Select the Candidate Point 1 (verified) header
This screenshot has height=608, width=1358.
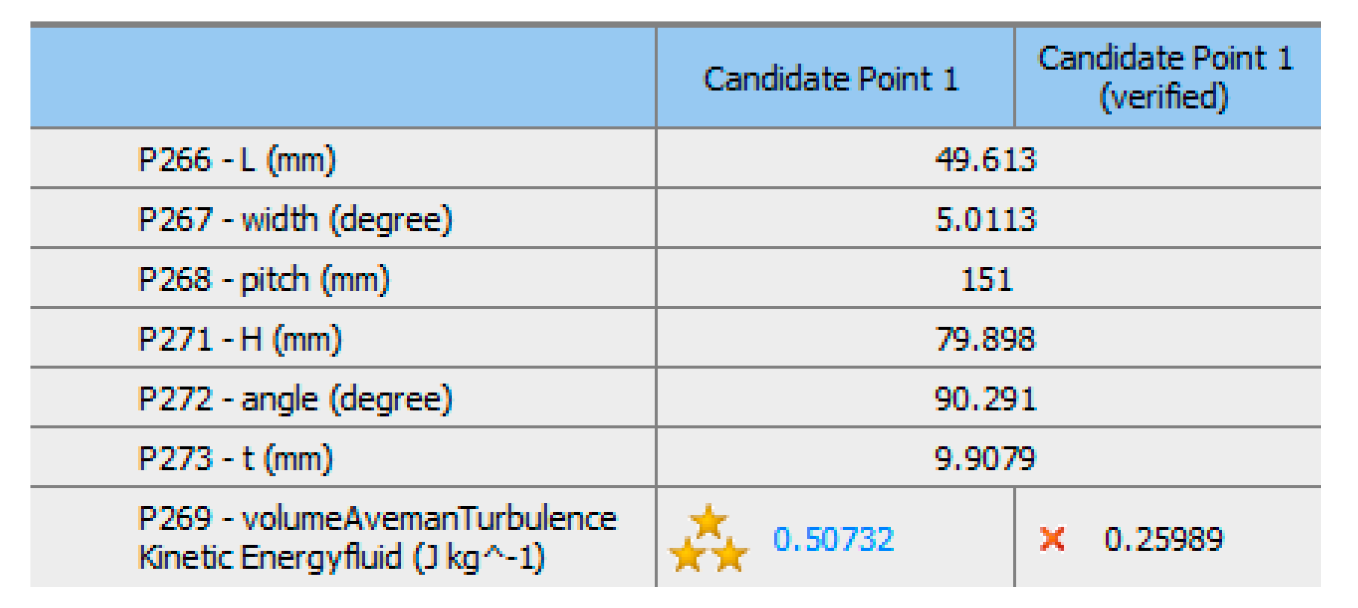1166,77
